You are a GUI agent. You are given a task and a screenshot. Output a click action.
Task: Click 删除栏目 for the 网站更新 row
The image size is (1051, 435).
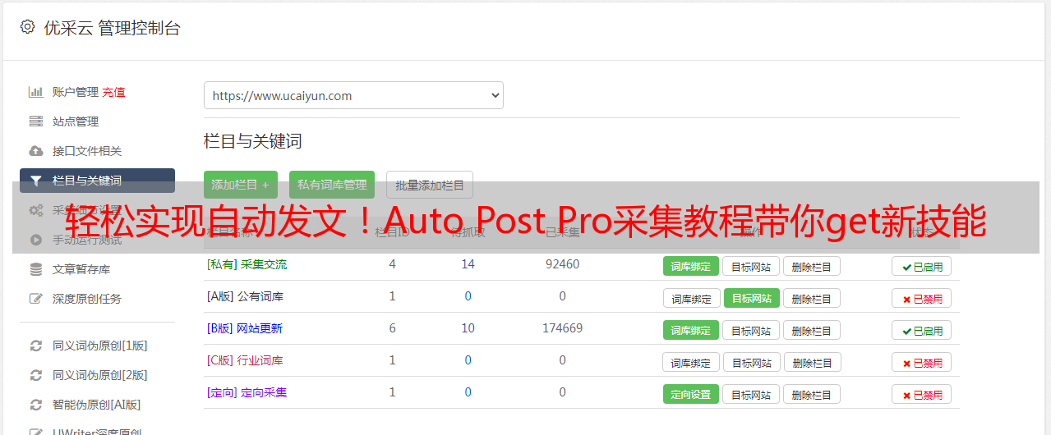tap(811, 330)
